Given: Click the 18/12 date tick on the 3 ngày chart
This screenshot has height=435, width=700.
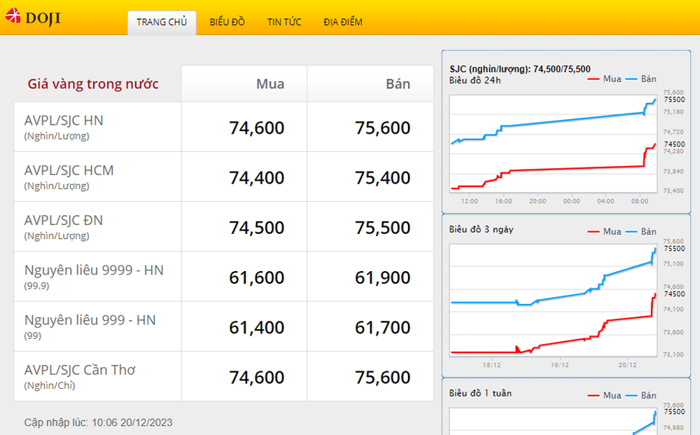Looking at the screenshot, I should pos(491,366).
